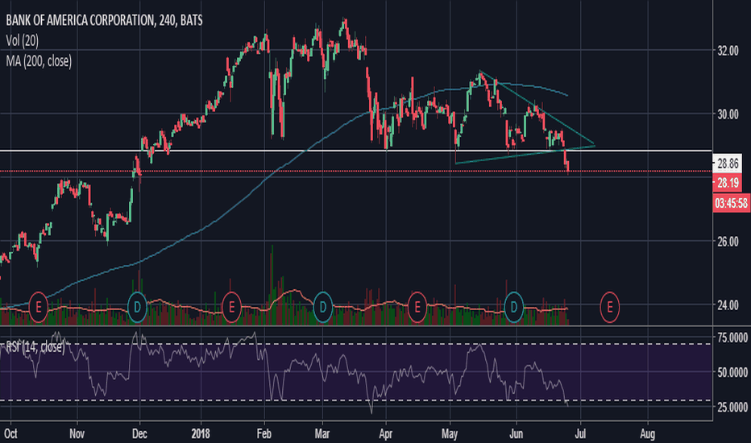Click the Aug label on time axis
The image size is (751, 443).
point(648,434)
